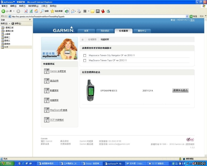Expand the 今天 history folder
The height and width of the screenshot is (166, 207).
5,47
